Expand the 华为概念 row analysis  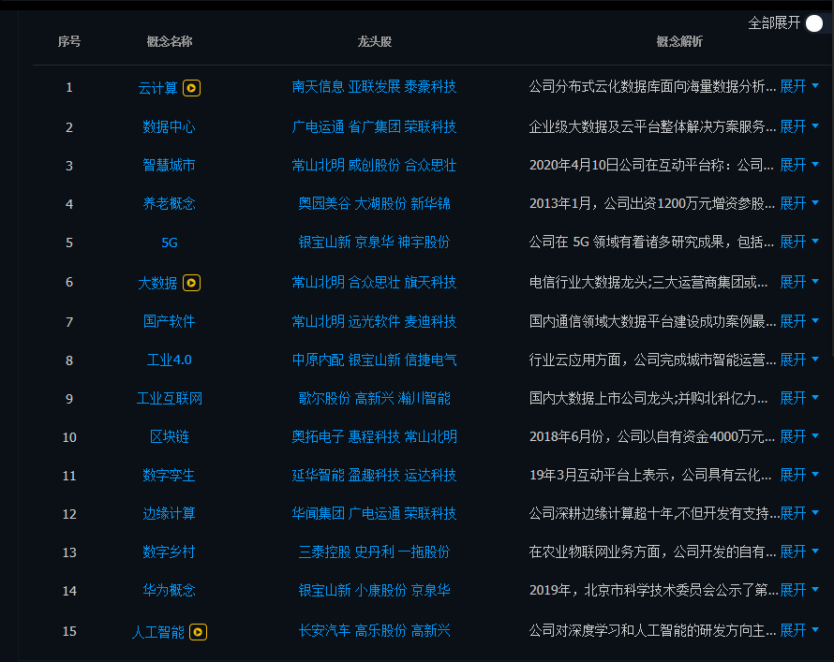pos(799,590)
